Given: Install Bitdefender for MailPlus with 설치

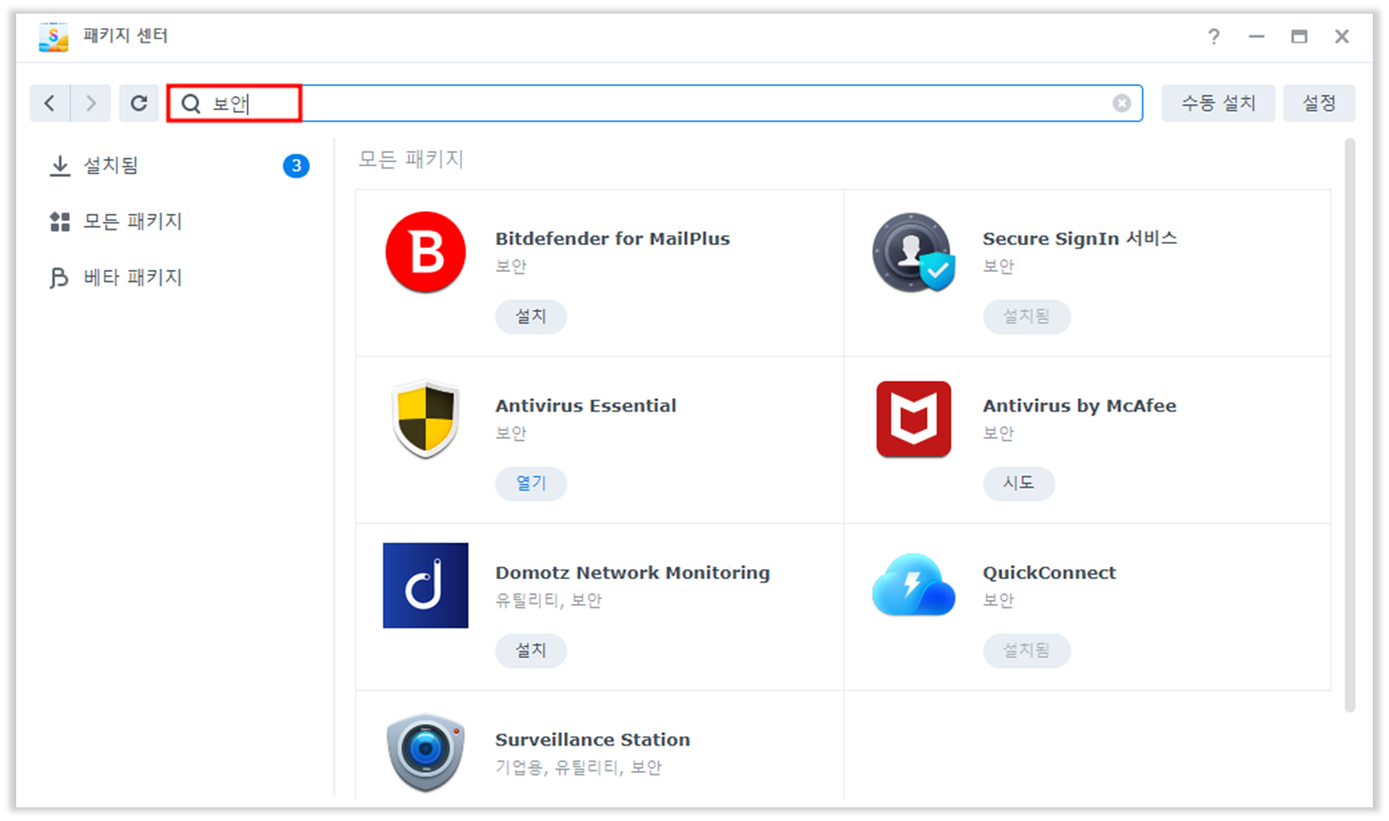Looking at the screenshot, I should click(530, 316).
